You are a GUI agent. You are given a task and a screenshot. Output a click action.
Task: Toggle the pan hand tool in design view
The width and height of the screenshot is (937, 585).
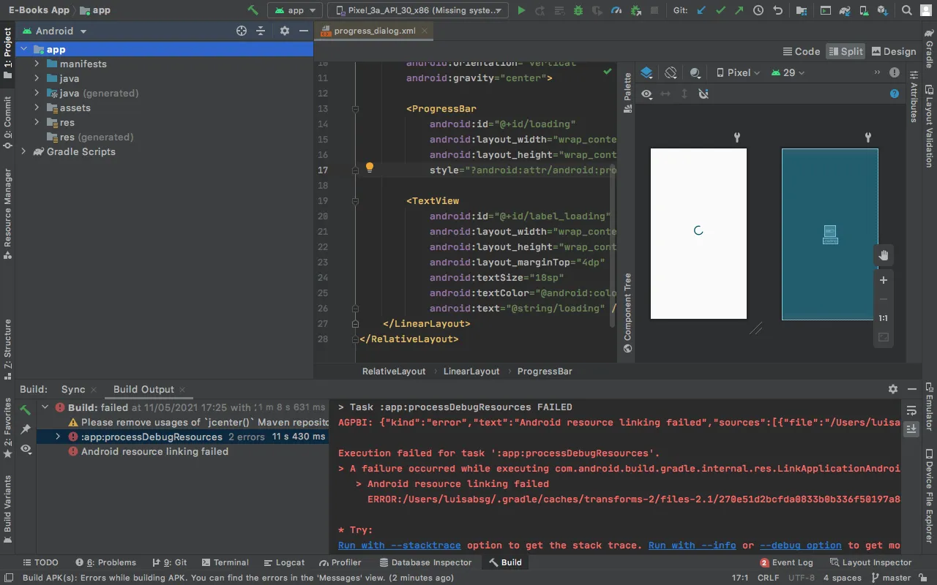pos(884,255)
